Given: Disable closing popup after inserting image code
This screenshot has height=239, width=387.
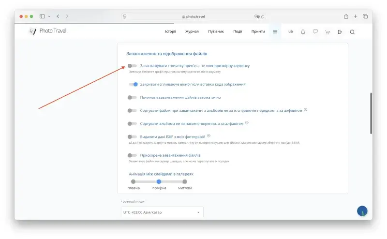Looking at the screenshot, I should [134, 84].
